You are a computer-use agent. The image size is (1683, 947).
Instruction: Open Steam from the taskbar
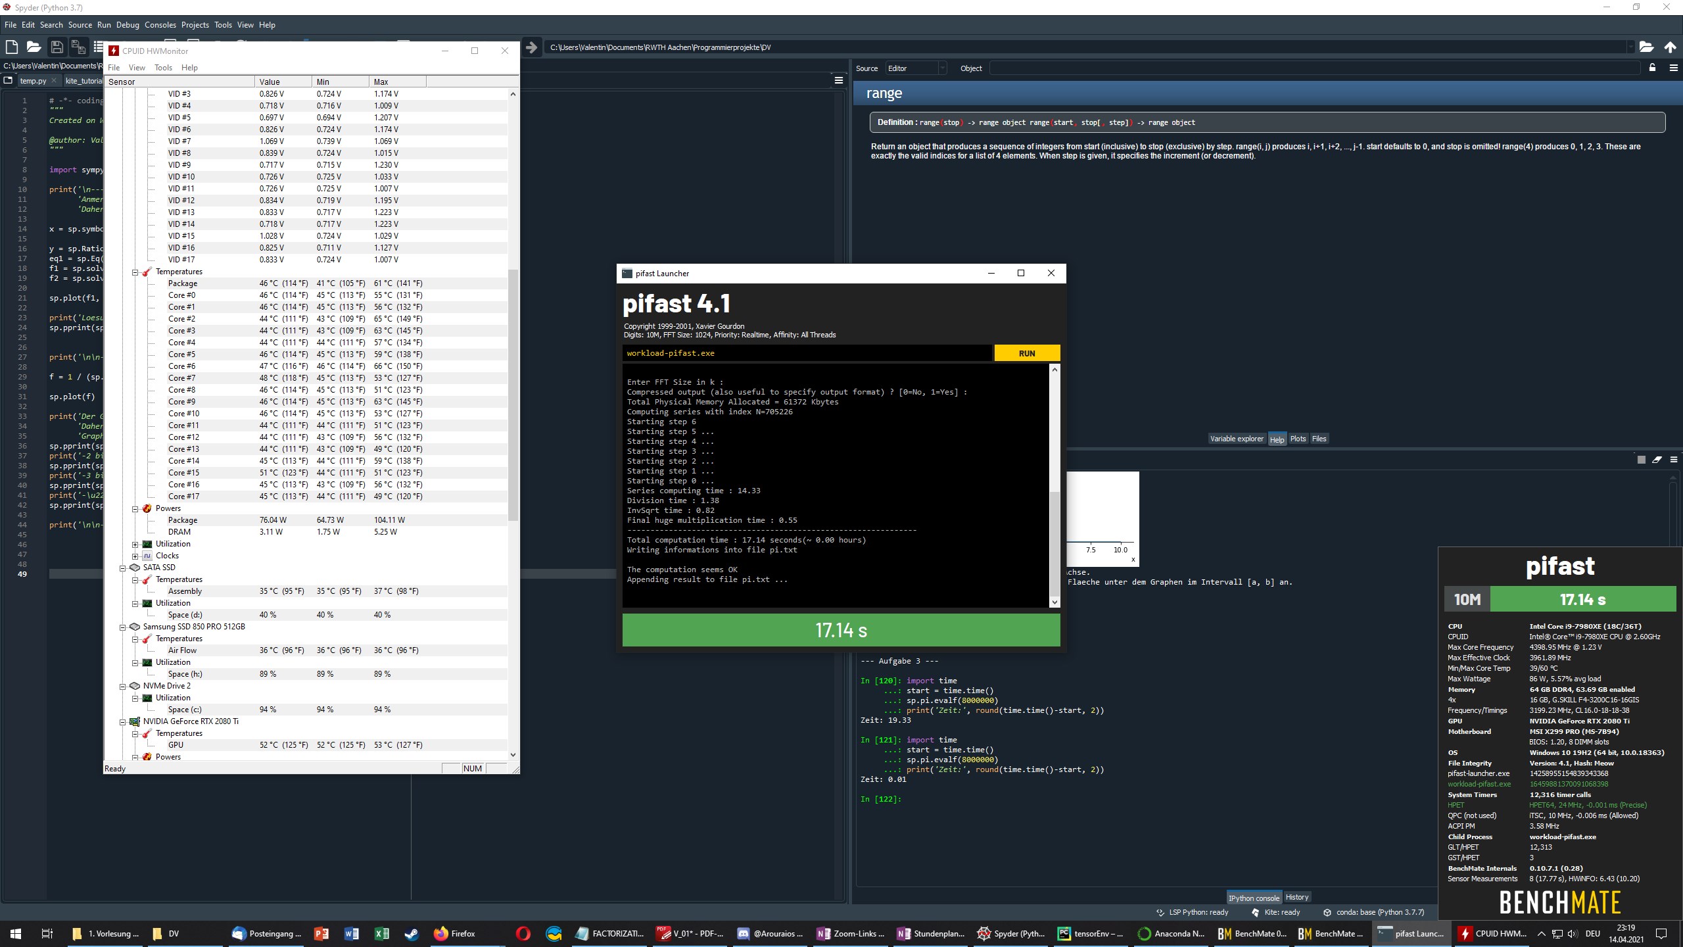tap(412, 933)
